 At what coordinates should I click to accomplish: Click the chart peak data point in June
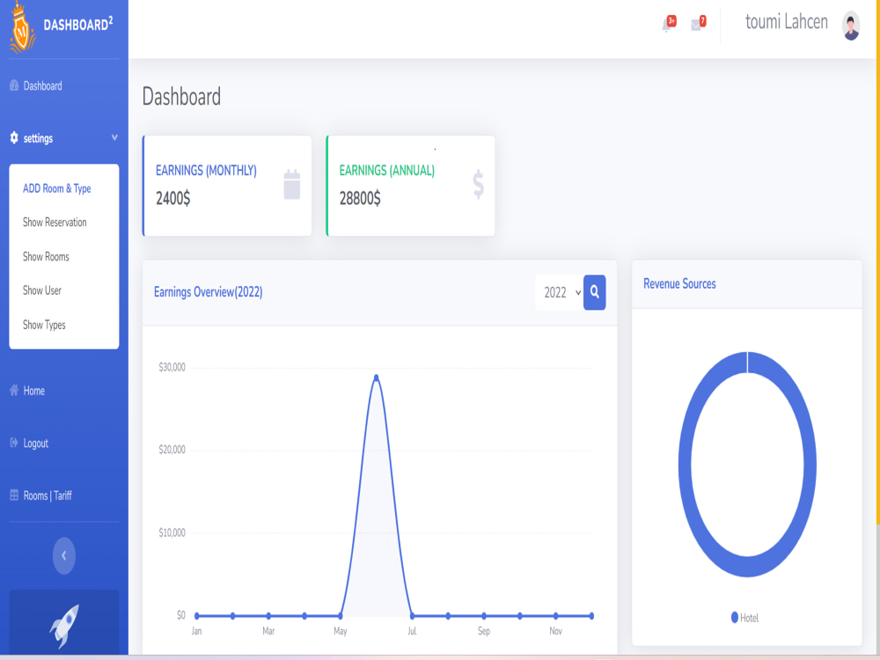click(x=376, y=378)
